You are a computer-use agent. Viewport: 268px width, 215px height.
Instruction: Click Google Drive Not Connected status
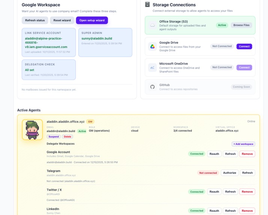(222, 46)
